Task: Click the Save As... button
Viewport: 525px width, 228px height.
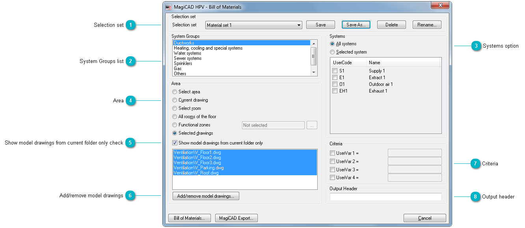Action: point(356,25)
